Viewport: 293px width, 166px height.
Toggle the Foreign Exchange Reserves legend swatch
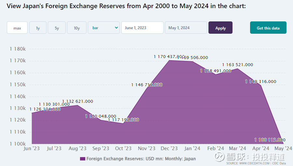click(x=82, y=159)
